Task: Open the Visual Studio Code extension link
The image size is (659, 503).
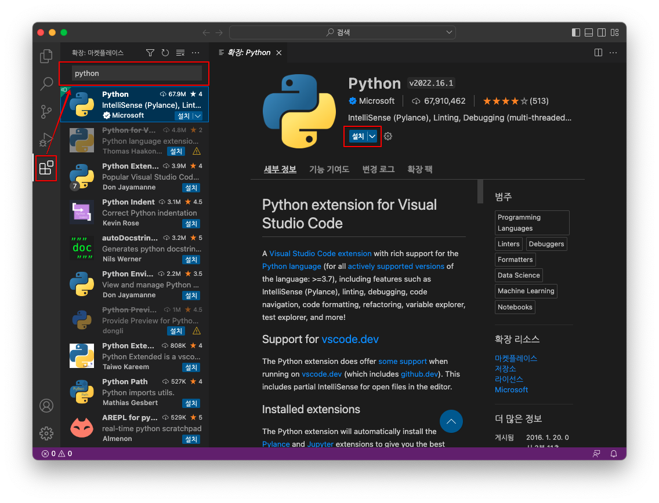Action: click(x=320, y=254)
